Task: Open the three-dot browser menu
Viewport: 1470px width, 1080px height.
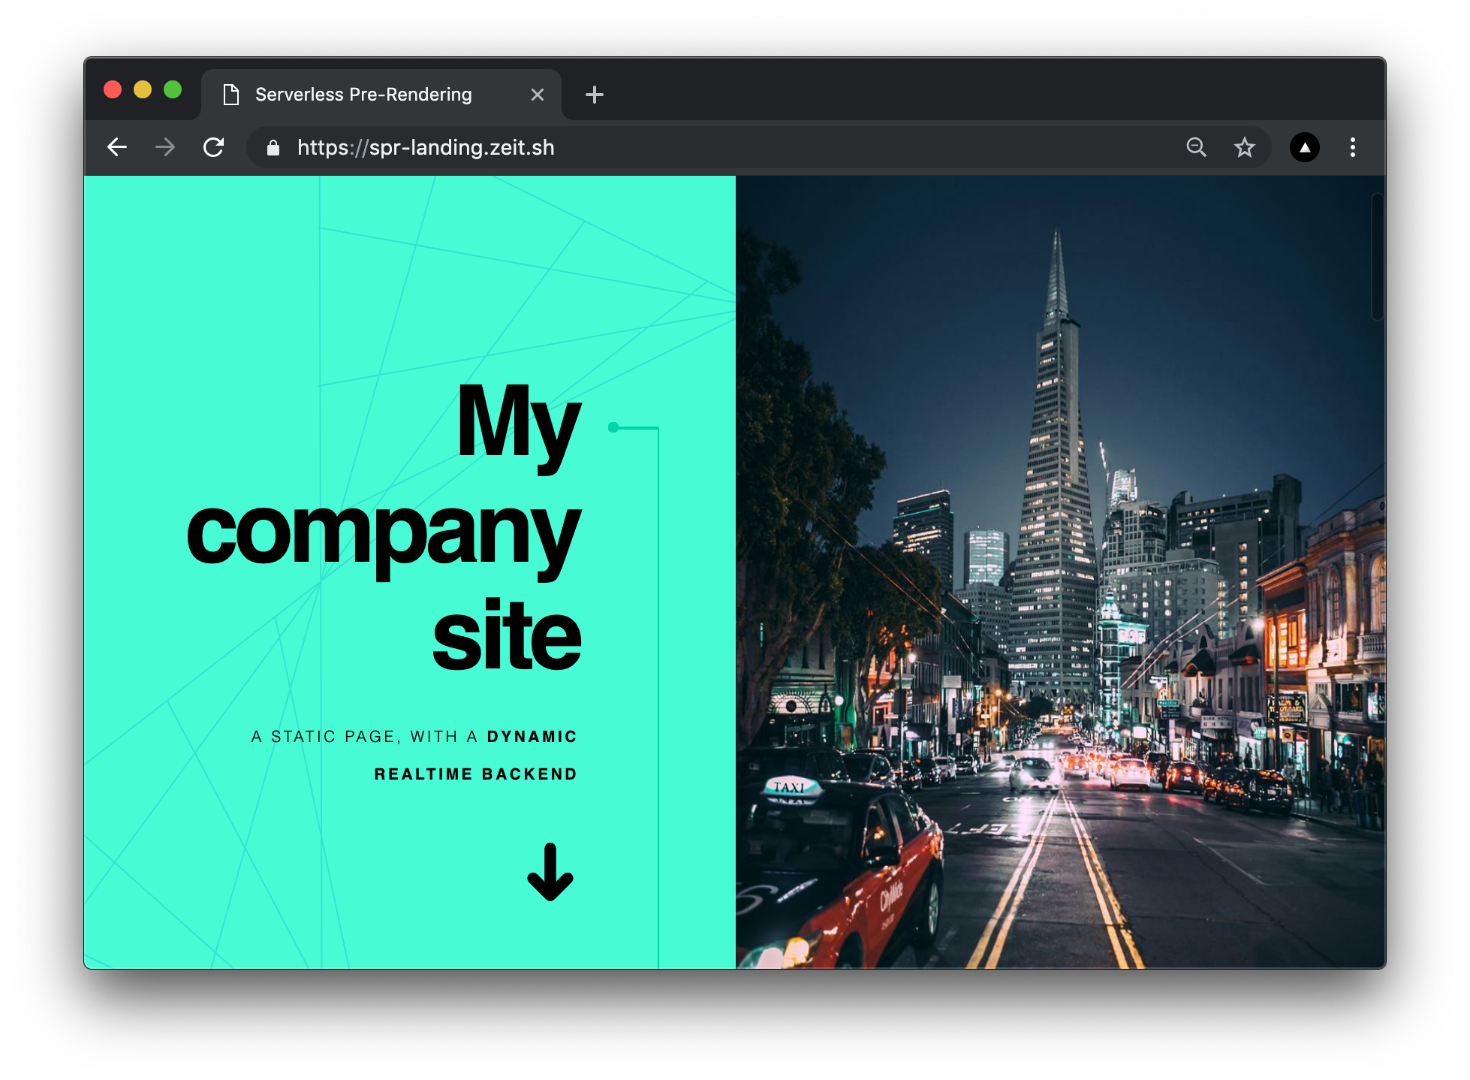Action: 1354,147
